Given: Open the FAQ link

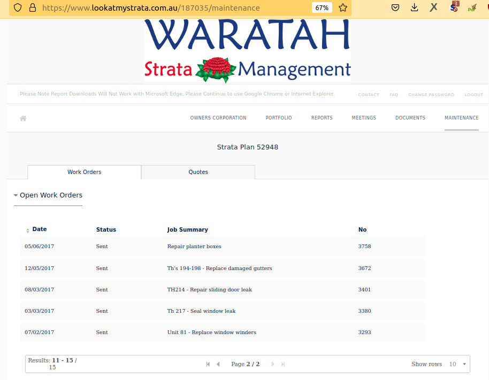Looking at the screenshot, I should coord(394,94).
